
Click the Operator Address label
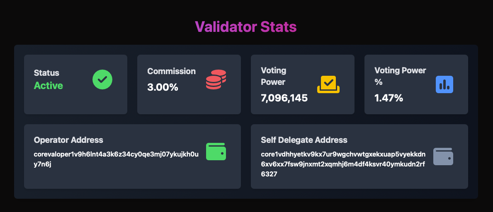coord(68,140)
